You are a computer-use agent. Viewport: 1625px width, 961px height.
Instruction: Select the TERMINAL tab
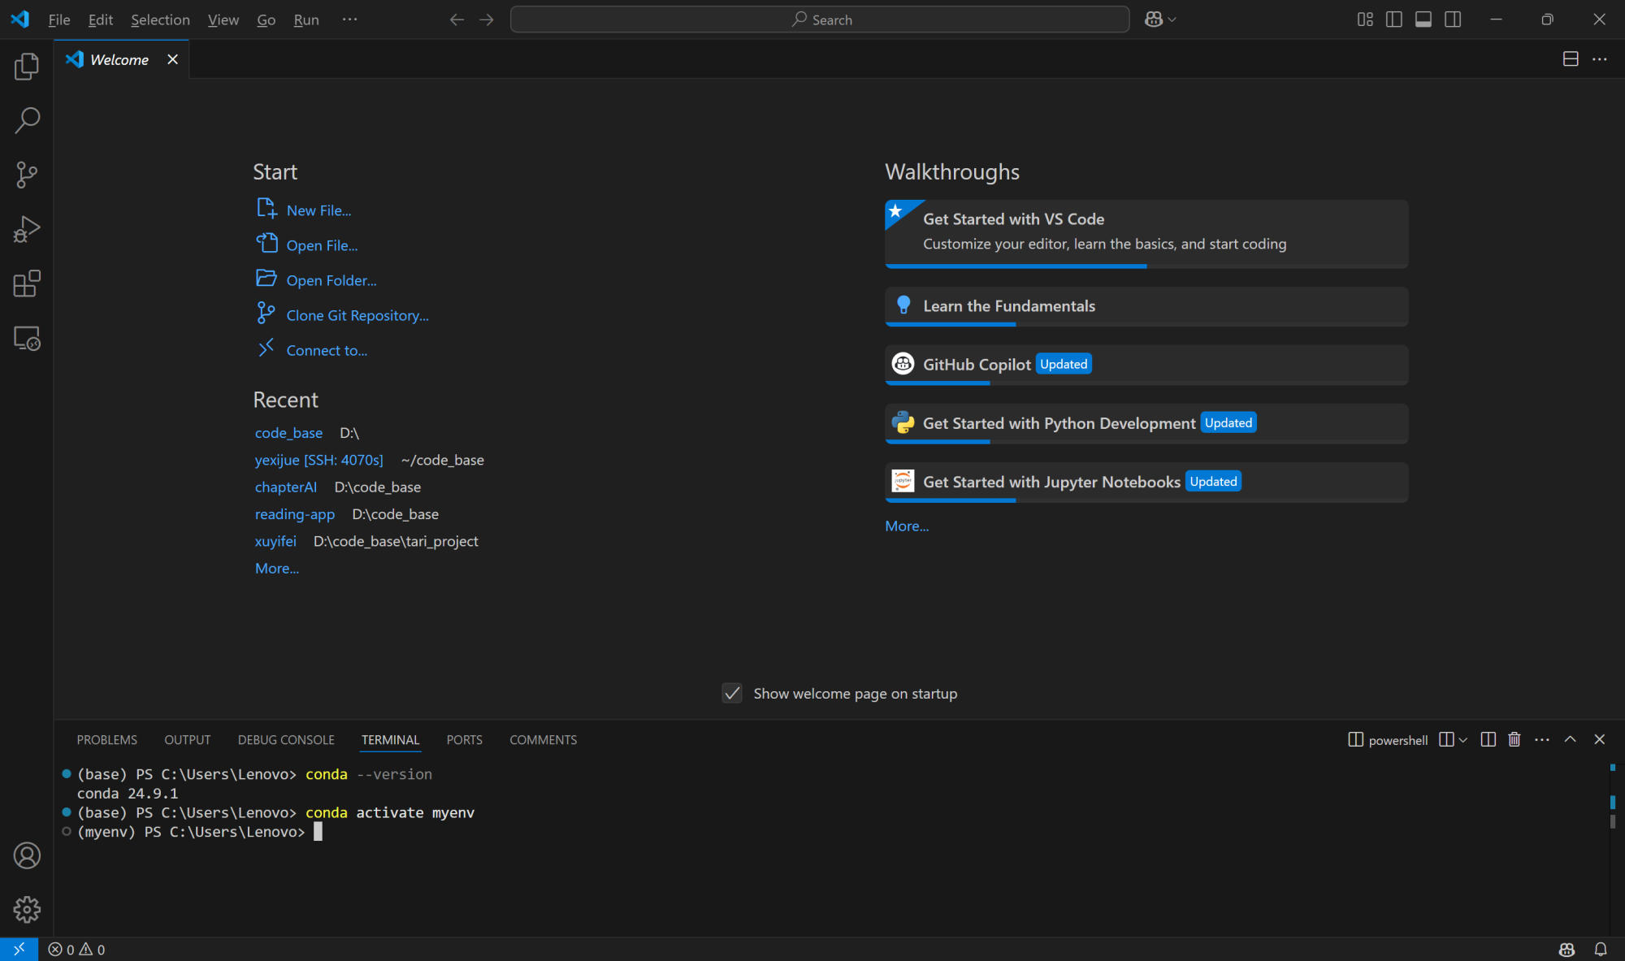click(391, 739)
